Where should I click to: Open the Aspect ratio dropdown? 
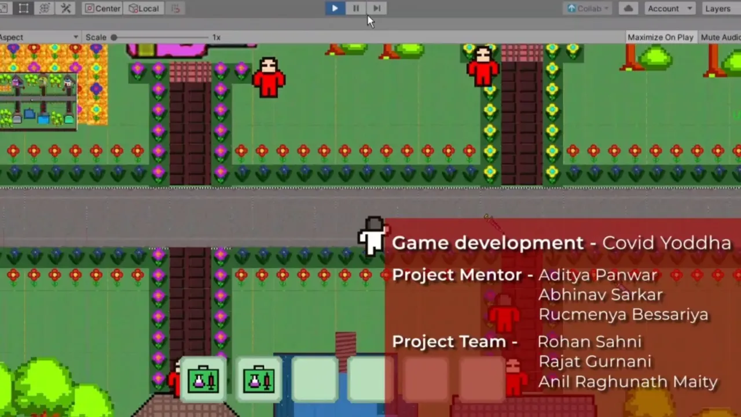point(39,37)
